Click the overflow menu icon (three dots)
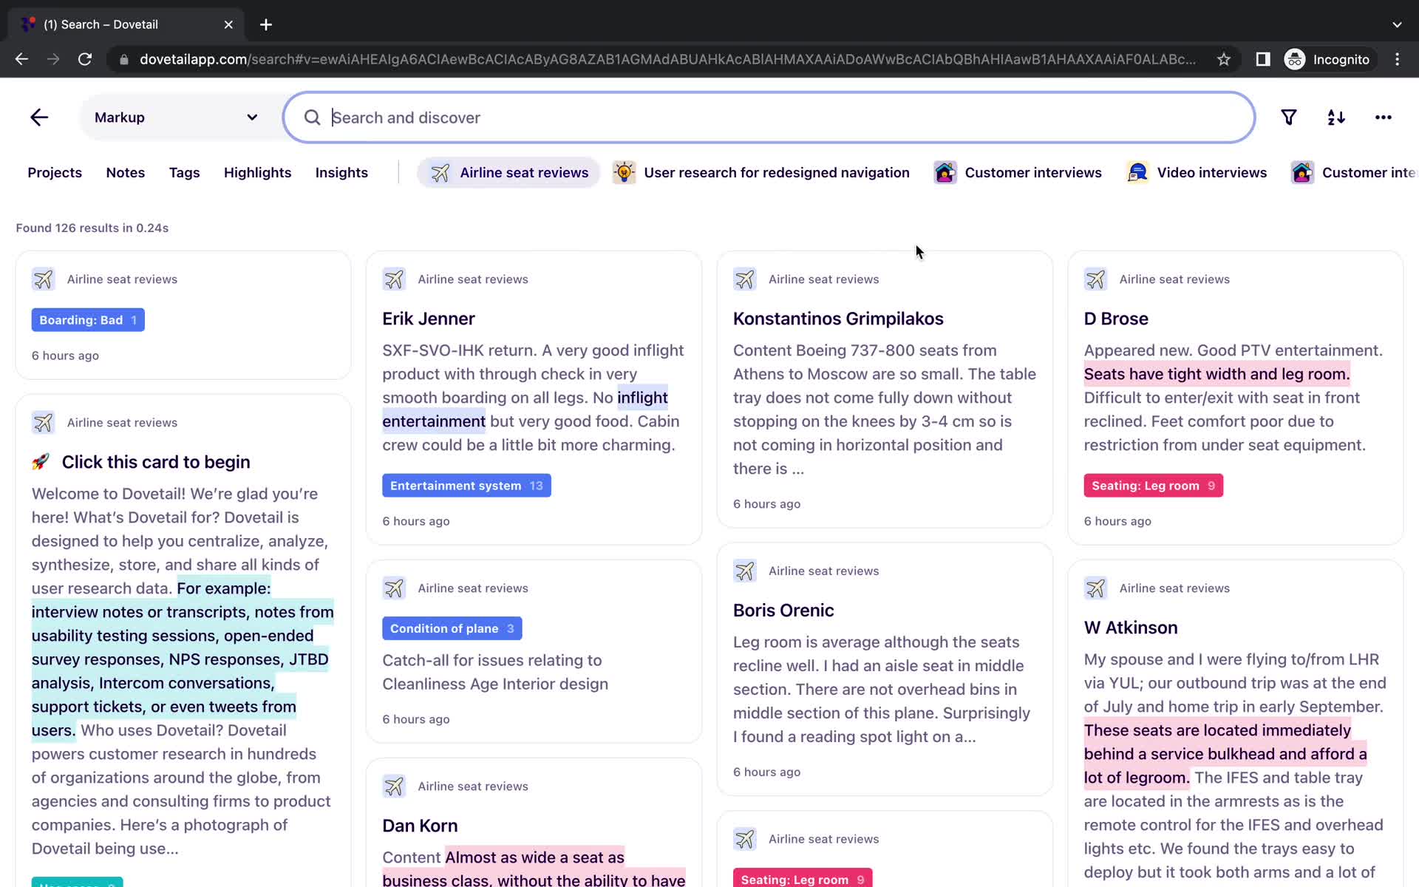1419x887 pixels. [x=1384, y=118]
